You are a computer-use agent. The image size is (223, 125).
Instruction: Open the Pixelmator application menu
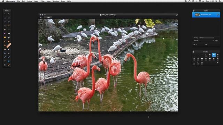[11, 1]
